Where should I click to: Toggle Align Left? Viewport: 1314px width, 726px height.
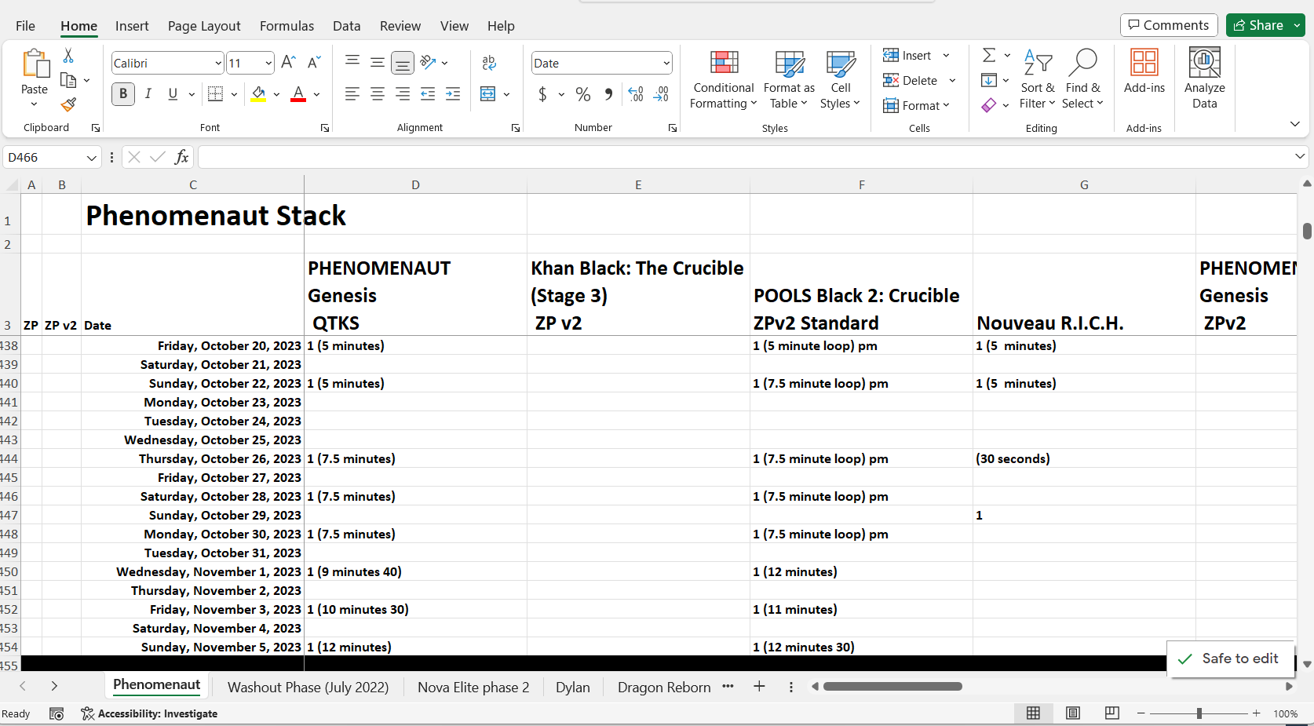click(352, 94)
